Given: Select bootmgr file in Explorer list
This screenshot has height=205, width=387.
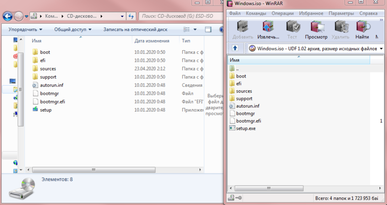Looking at the screenshot, I should (49, 93).
